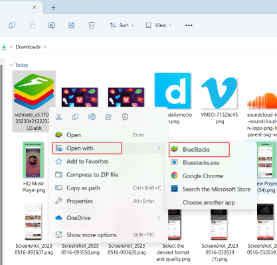
Task: Select the HQ Music Player.png file
Action: pyautogui.click(x=34, y=168)
